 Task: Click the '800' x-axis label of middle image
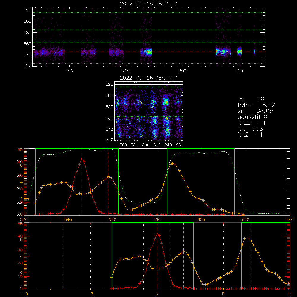pos(146,145)
